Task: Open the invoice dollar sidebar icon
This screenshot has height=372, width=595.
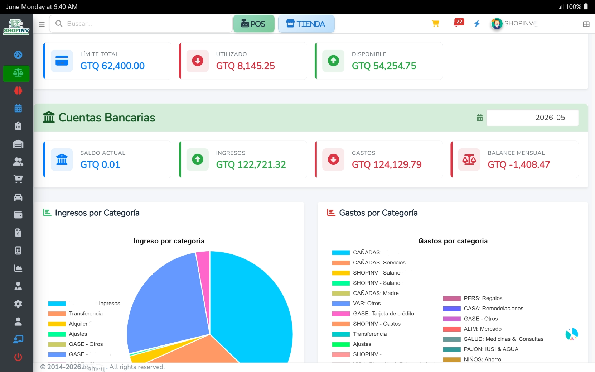Action: tap(18, 233)
